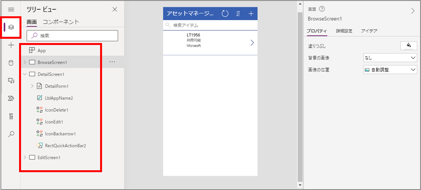421x190 pixels.
Task: Click the canvas vertical scrollbar thumb
Action: (x=300, y=97)
